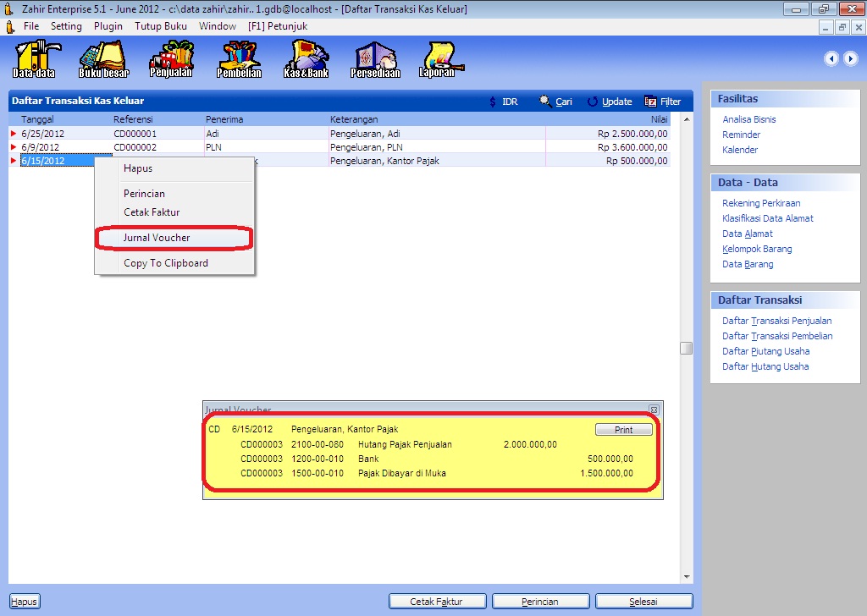Click the transaction list scrollbar down arrow
This screenshot has width=867, height=616.
pyautogui.click(x=687, y=578)
